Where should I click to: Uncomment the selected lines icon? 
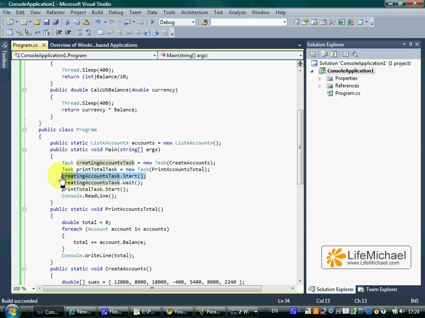pyautogui.click(x=89, y=32)
